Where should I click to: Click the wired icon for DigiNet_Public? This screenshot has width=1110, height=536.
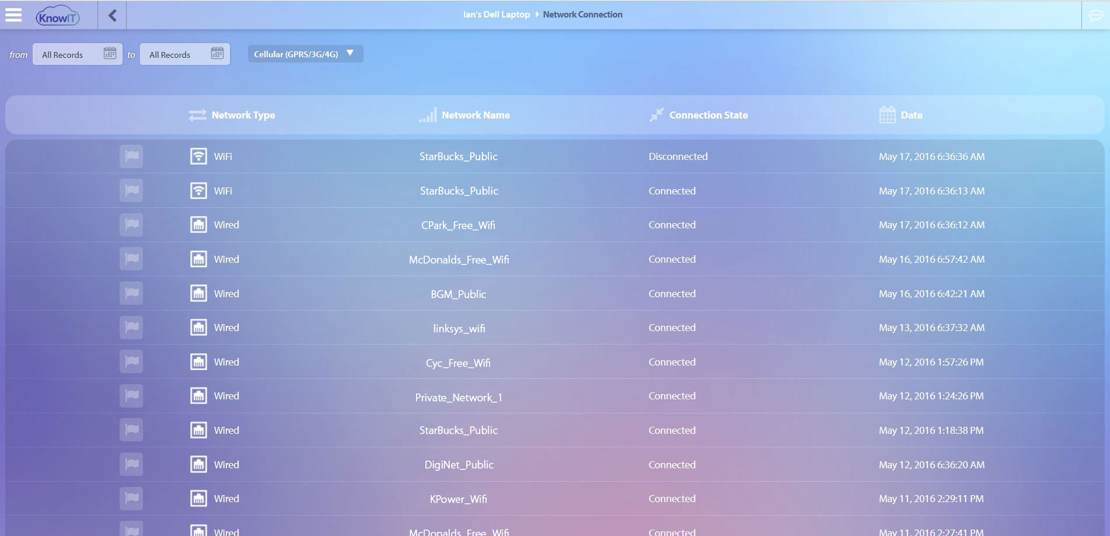point(198,464)
